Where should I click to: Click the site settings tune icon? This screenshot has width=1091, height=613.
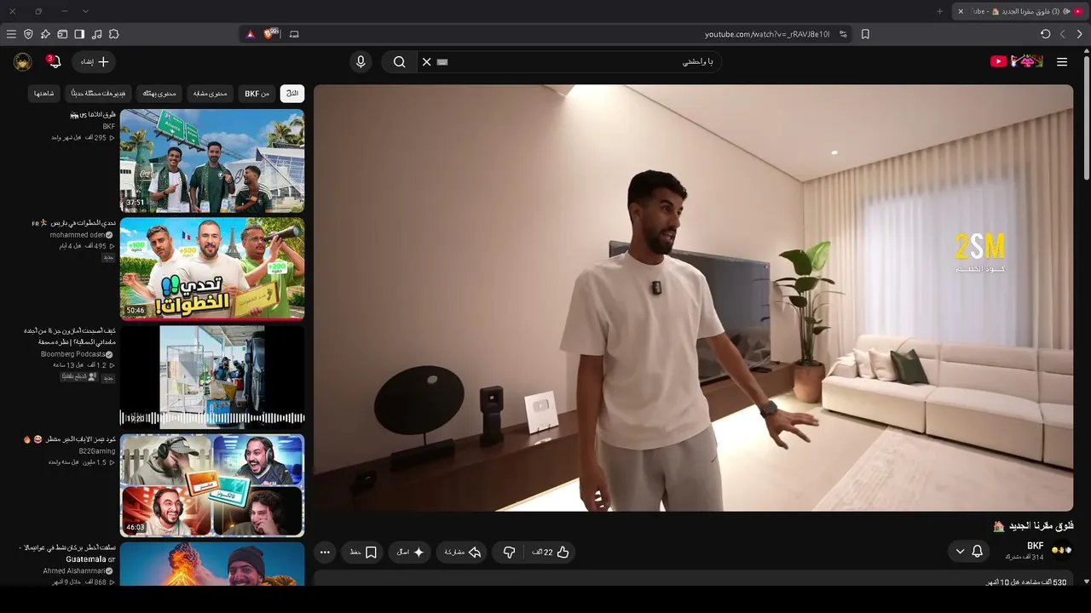843,34
